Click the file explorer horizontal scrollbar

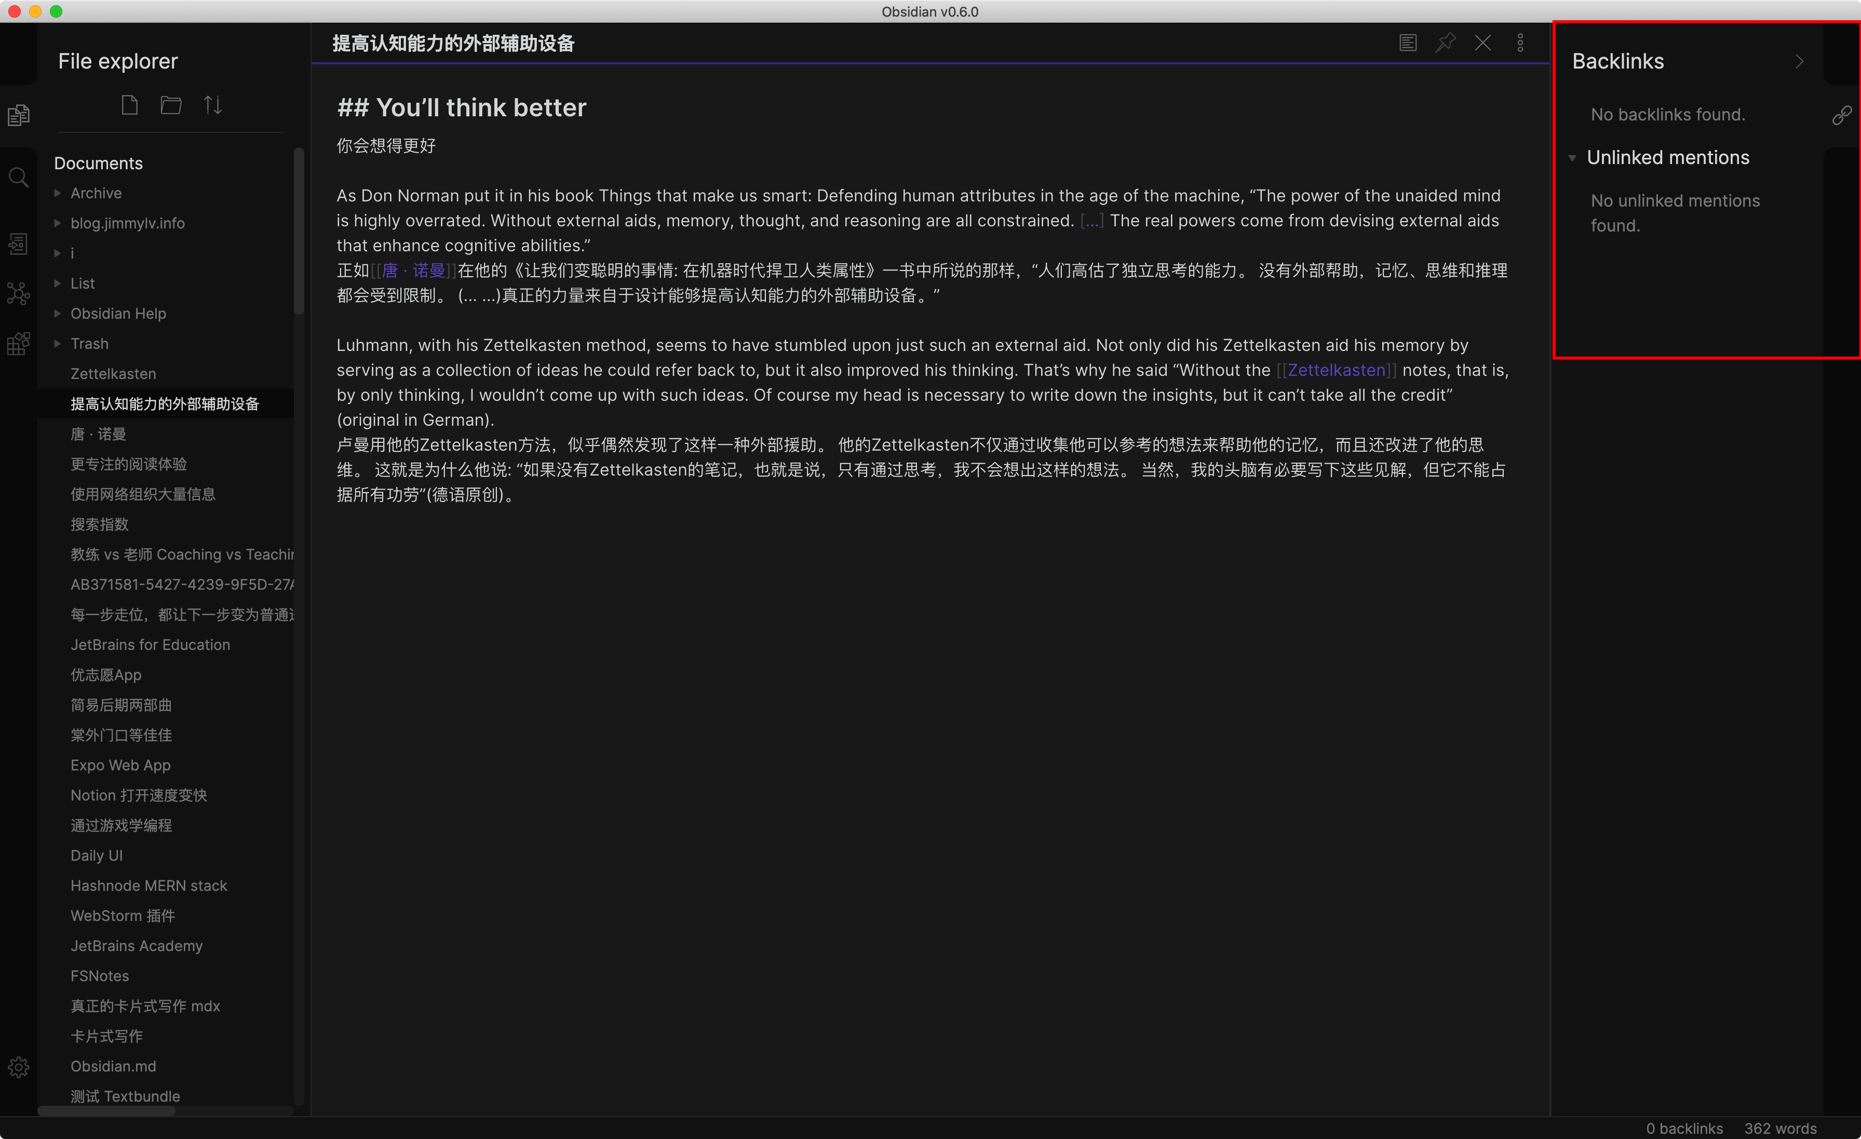(106, 1110)
